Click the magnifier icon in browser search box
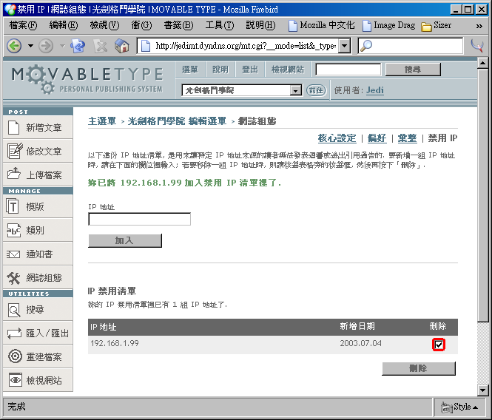 coord(366,46)
